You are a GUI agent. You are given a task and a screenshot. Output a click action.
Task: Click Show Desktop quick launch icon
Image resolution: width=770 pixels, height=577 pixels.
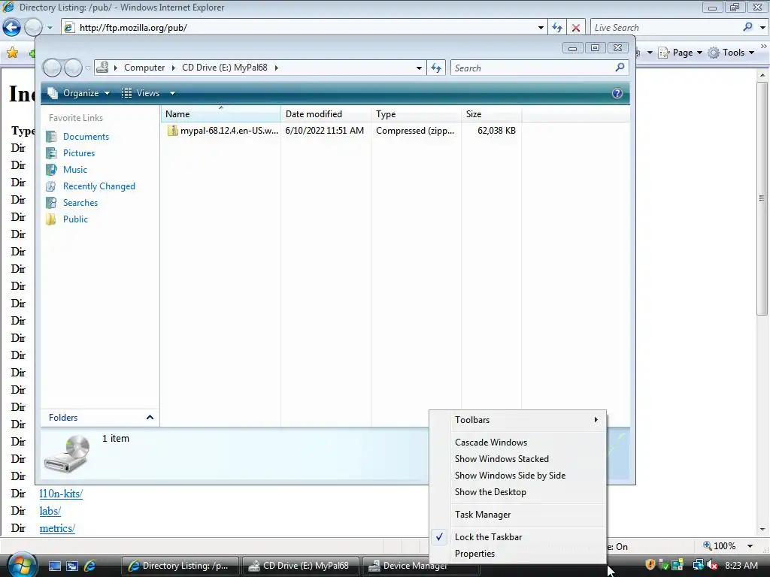(54, 566)
